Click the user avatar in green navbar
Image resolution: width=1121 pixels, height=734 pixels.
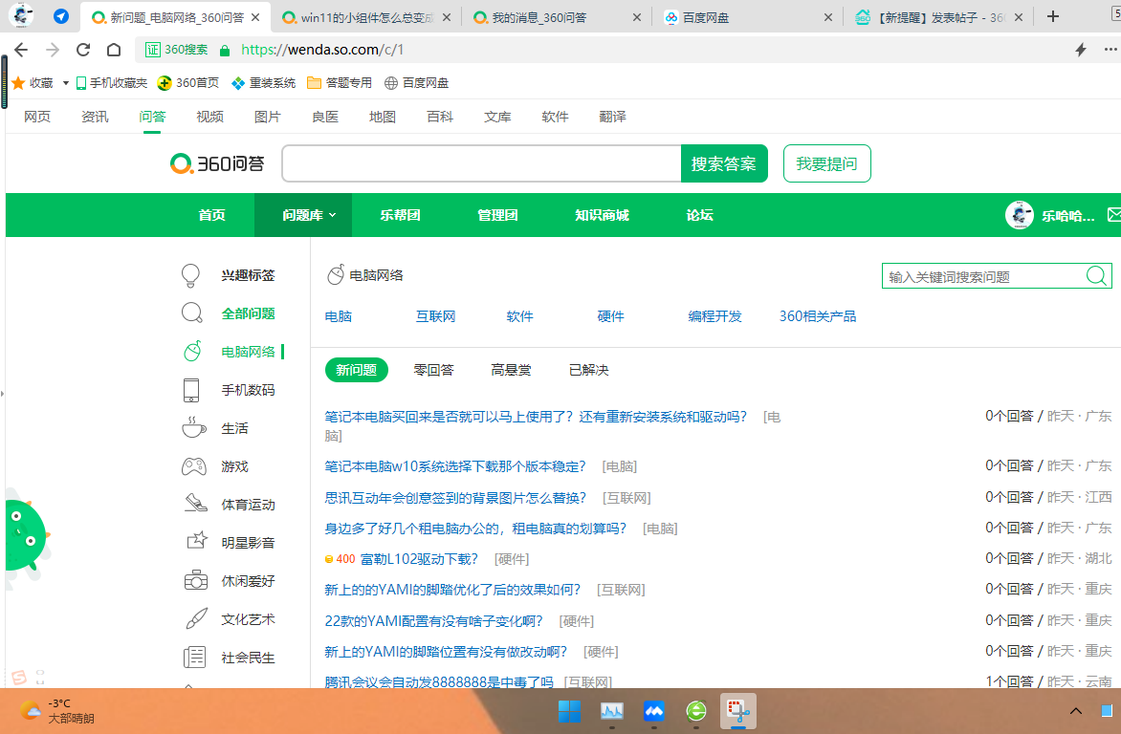tap(1019, 215)
